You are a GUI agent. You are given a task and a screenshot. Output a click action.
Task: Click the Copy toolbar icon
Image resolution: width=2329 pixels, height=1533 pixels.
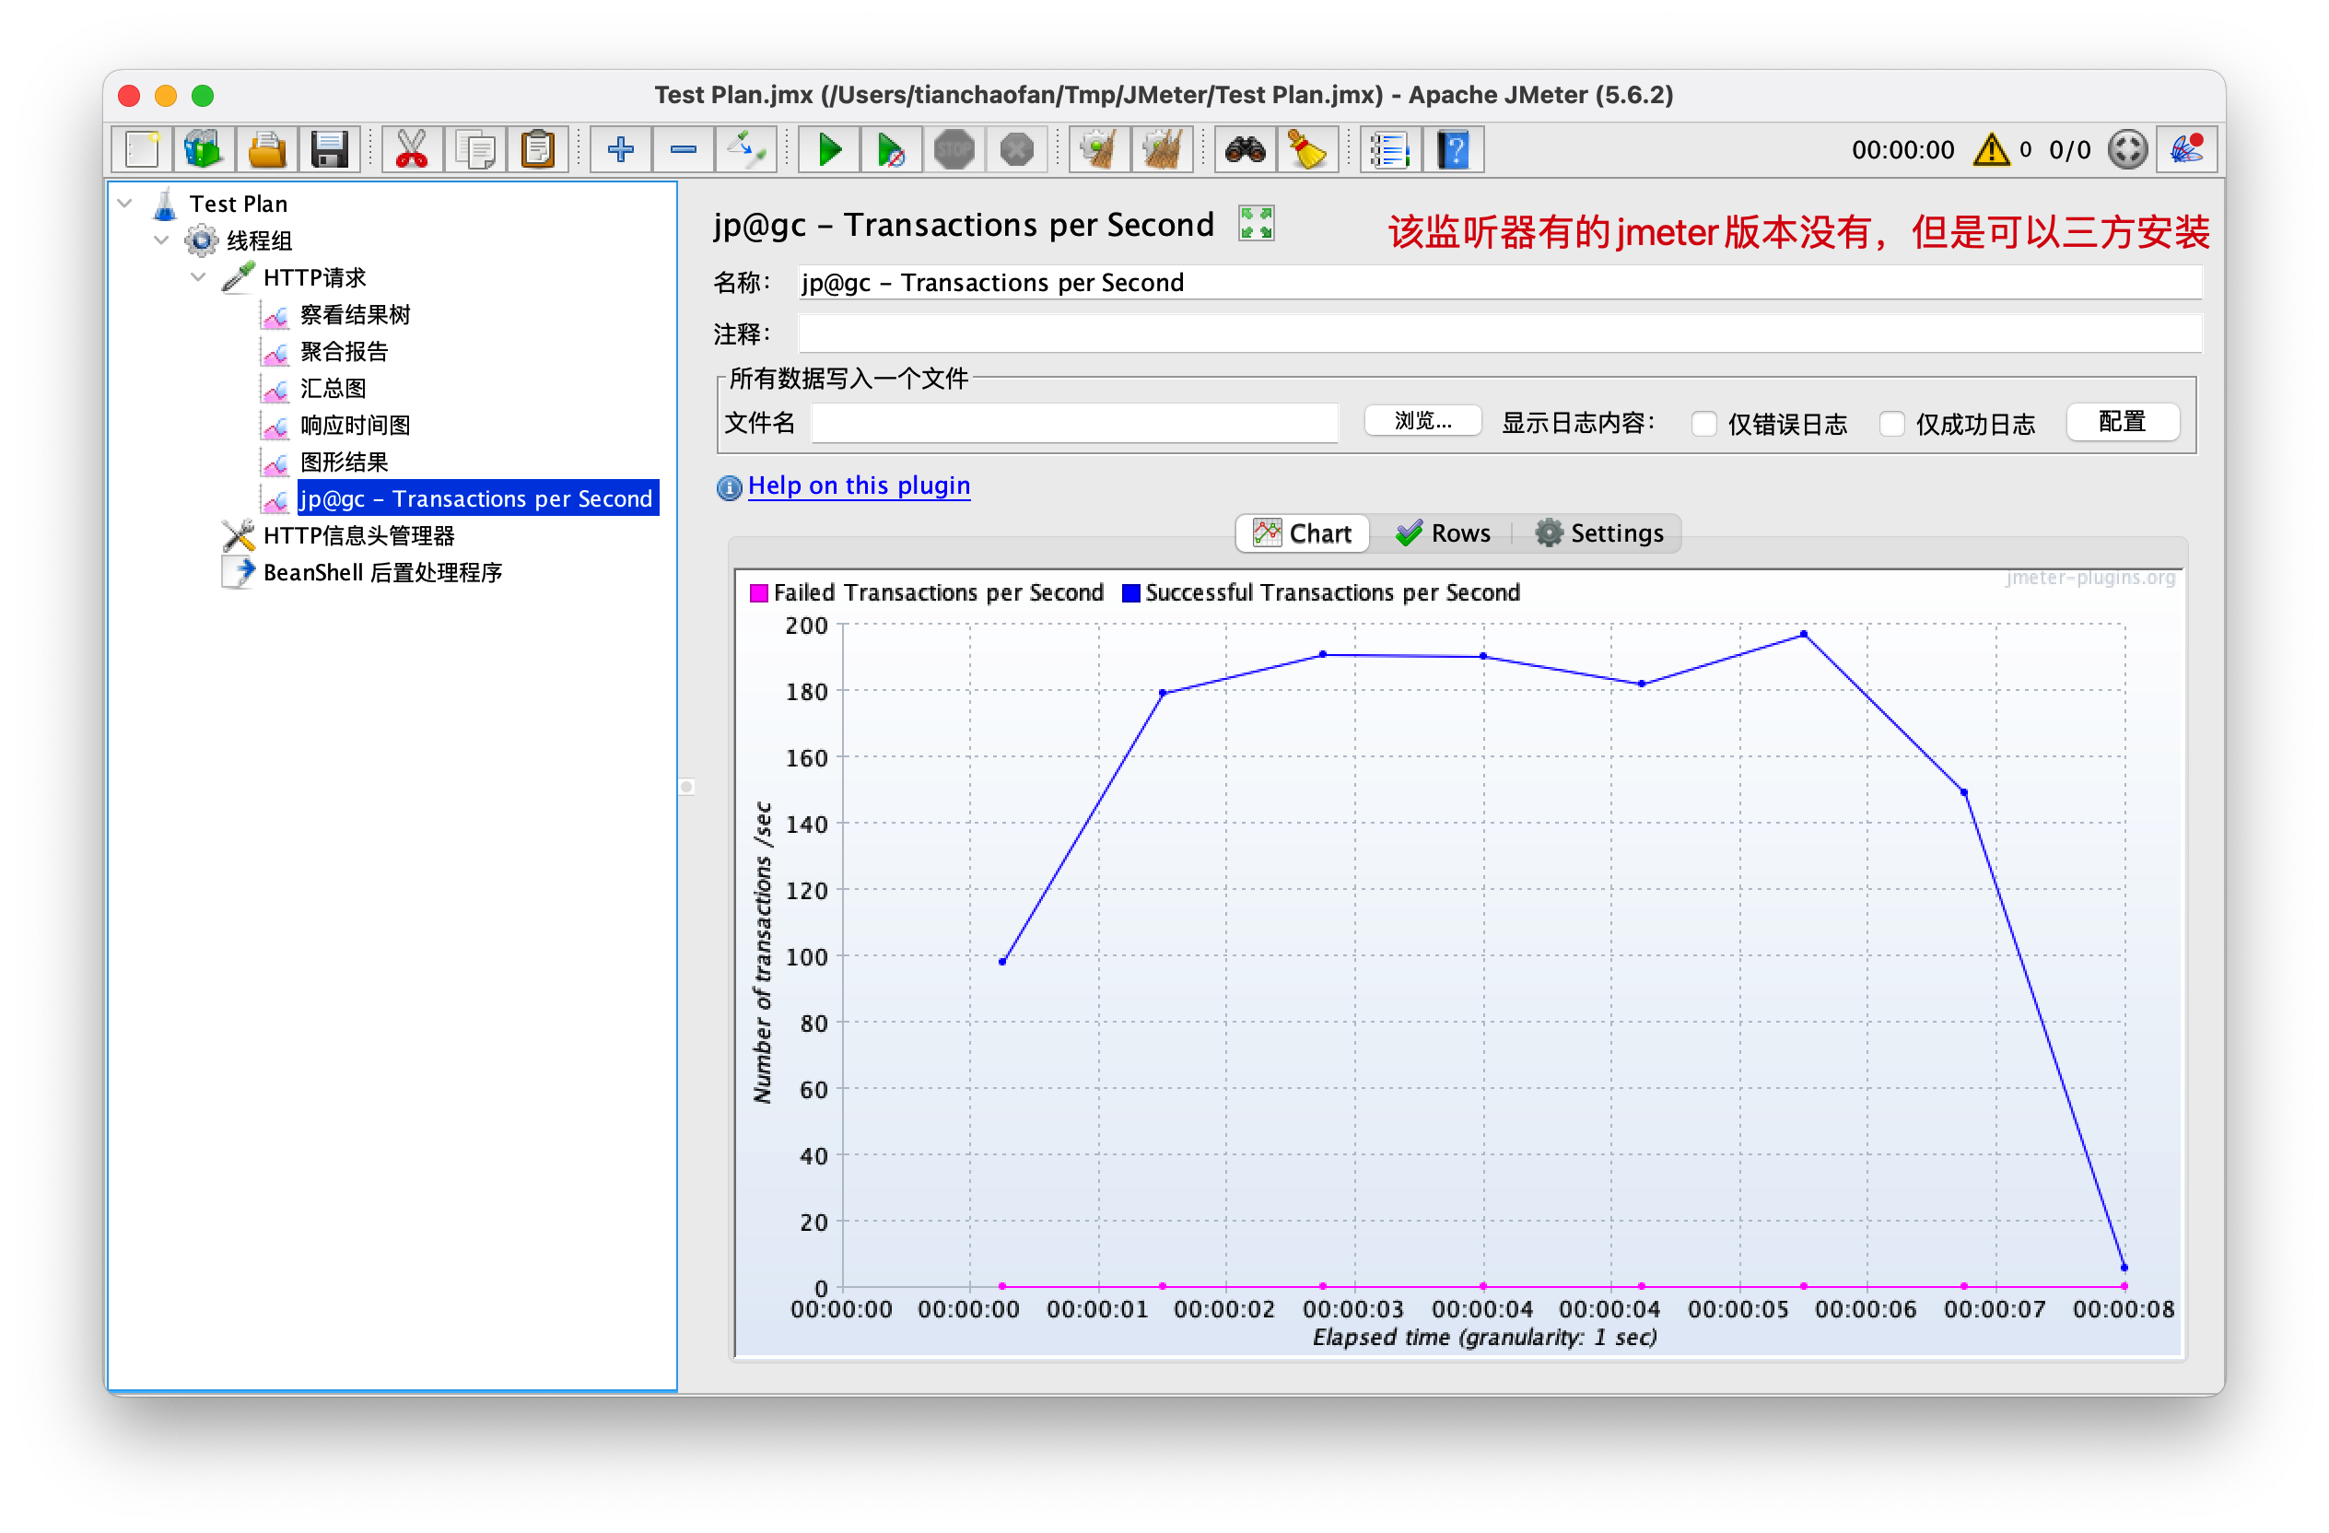point(474,149)
